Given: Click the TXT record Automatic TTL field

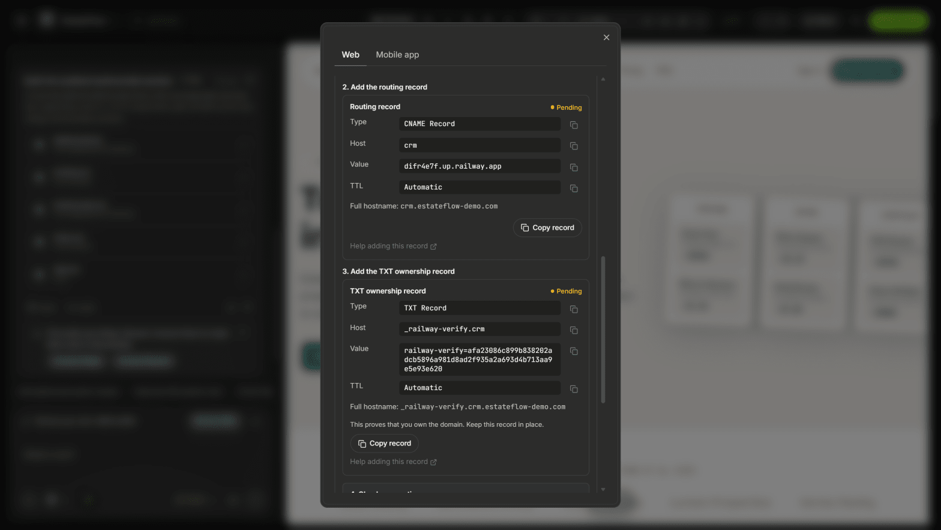Looking at the screenshot, I should [480, 388].
